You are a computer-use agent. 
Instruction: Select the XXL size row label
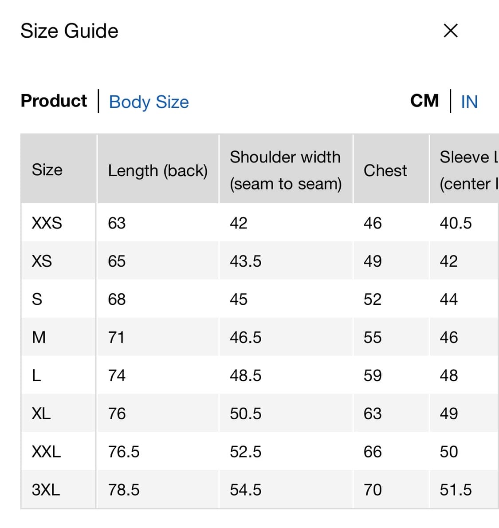click(x=46, y=452)
